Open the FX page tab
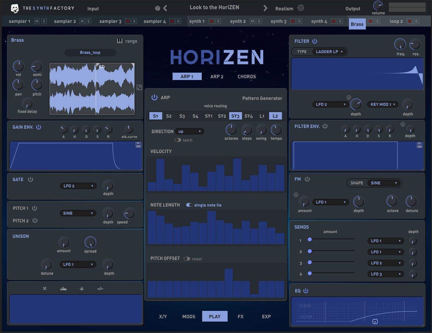 point(241,316)
